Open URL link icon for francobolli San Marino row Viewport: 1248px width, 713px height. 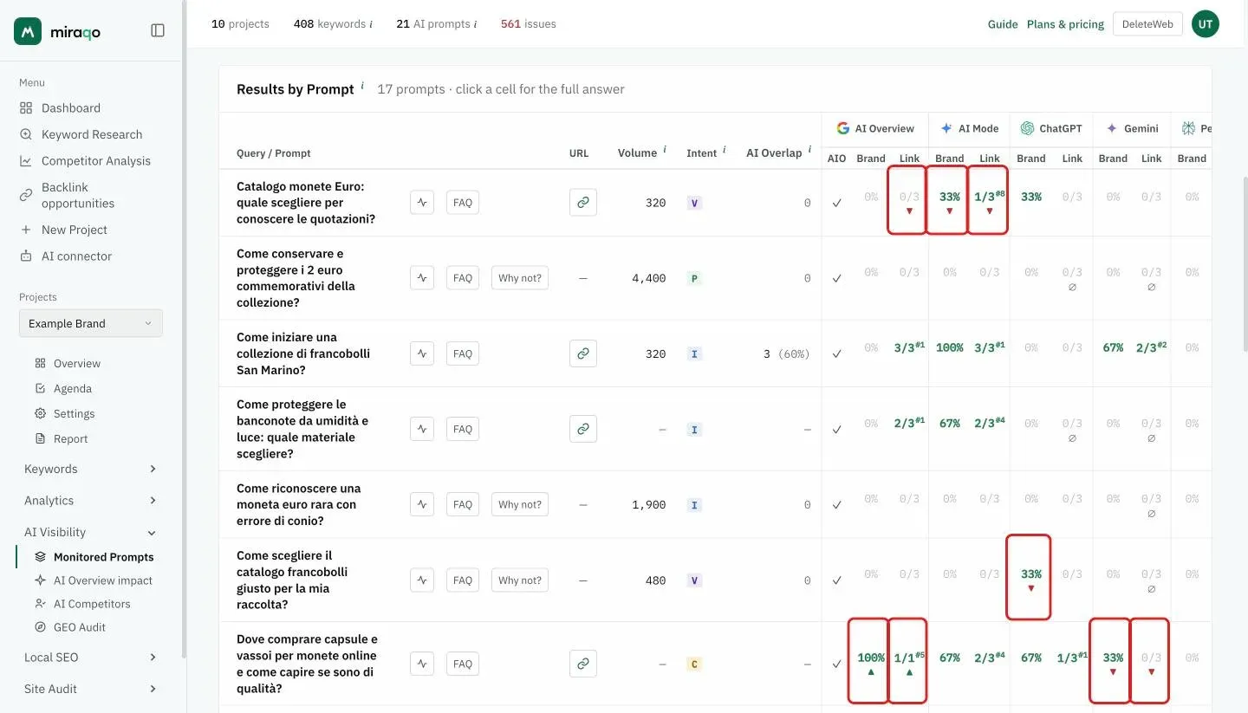(x=583, y=353)
